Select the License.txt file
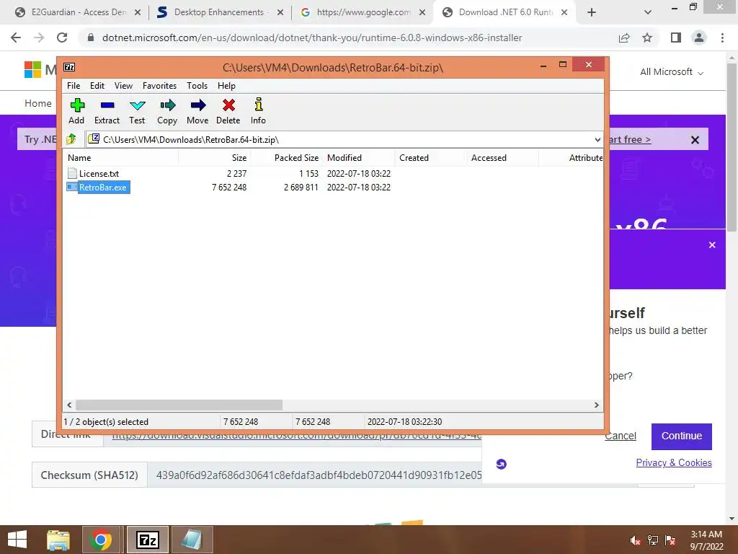The width and height of the screenshot is (738, 554). (x=99, y=173)
